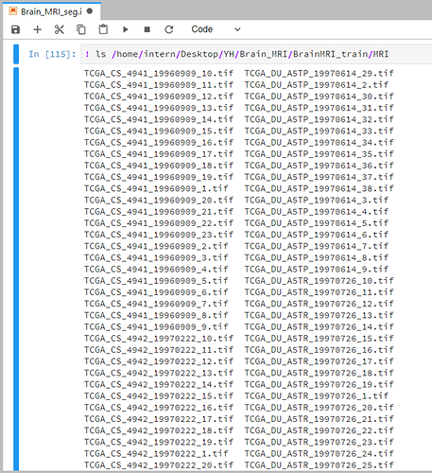
Task: Interrupt the kernel with stop icon
Action: tap(147, 29)
